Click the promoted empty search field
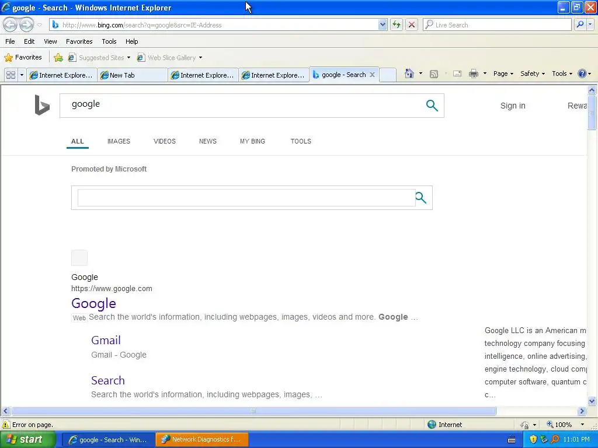The height and width of the screenshot is (448, 598). pos(246,198)
